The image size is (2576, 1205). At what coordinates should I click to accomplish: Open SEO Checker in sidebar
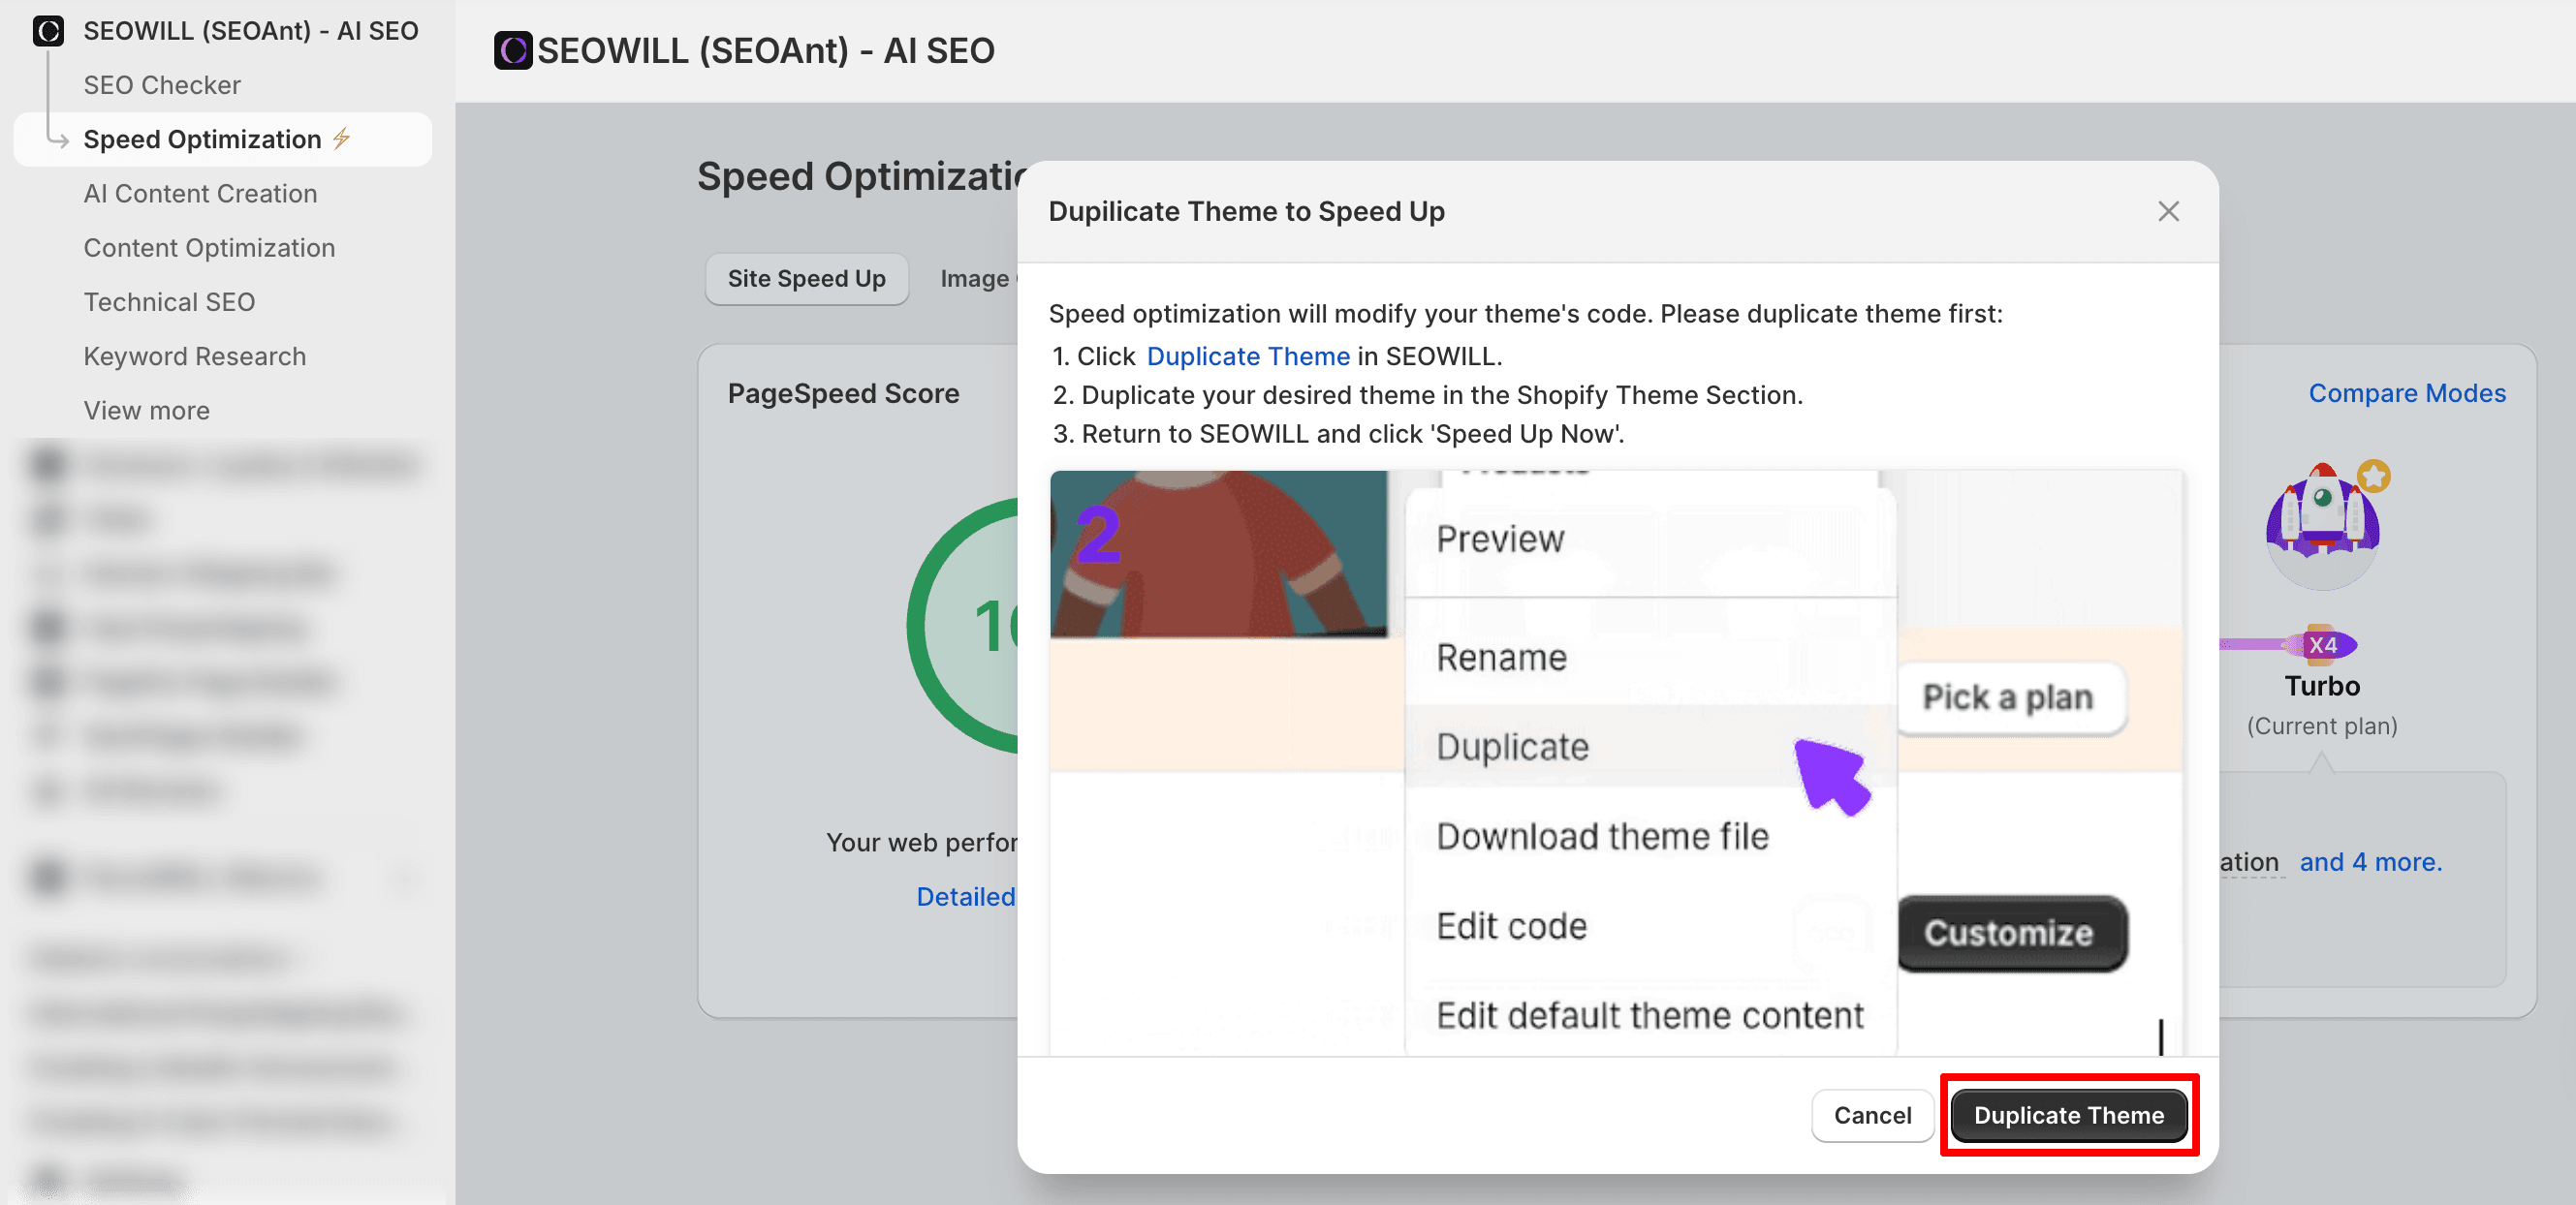pyautogui.click(x=162, y=85)
